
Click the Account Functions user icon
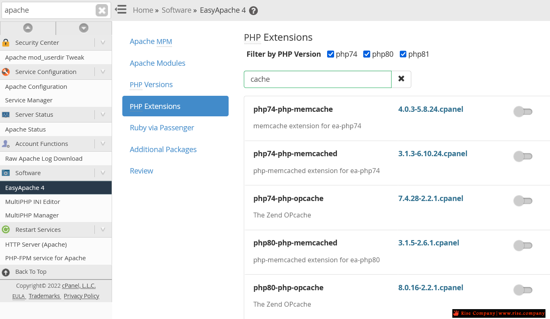point(6,144)
